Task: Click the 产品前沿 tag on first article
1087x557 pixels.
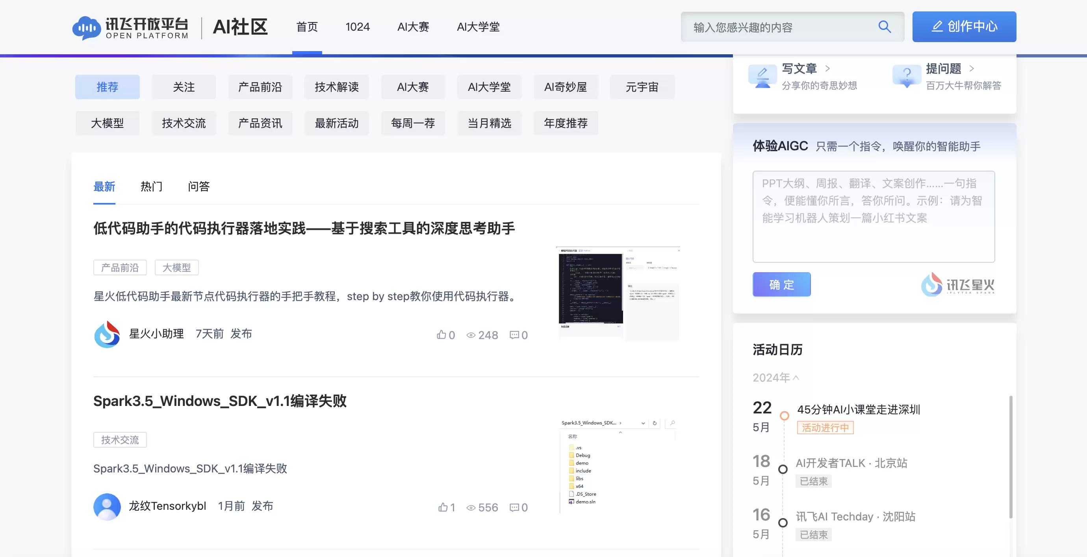Action: [x=120, y=267]
